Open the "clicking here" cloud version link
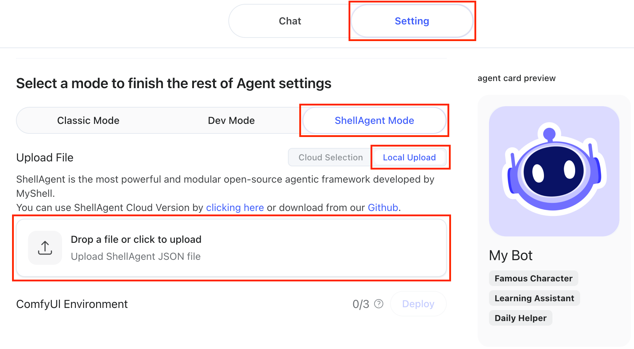 click(235, 208)
